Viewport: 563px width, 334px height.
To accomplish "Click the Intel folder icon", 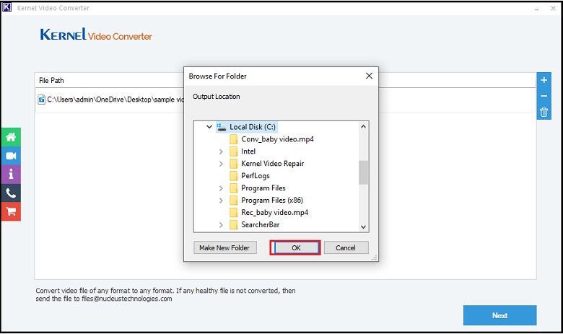I will (233, 151).
